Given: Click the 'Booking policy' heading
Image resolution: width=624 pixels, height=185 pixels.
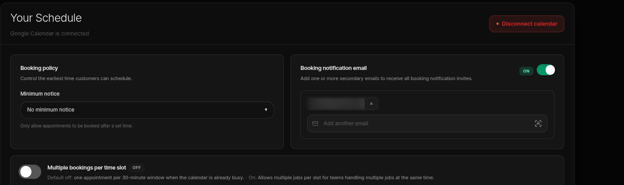Looking at the screenshot, I should coord(39,68).
